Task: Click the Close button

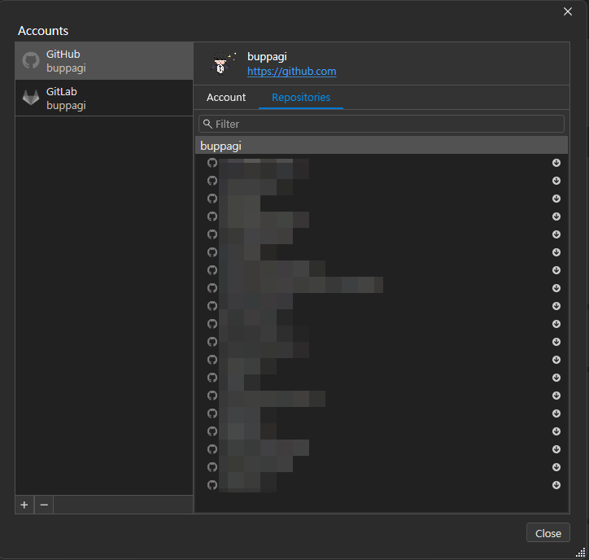Action: [548, 533]
